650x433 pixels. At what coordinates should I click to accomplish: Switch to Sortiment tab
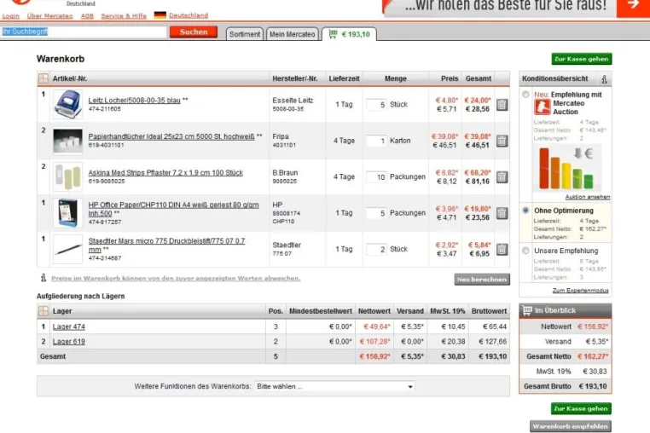pos(245,34)
